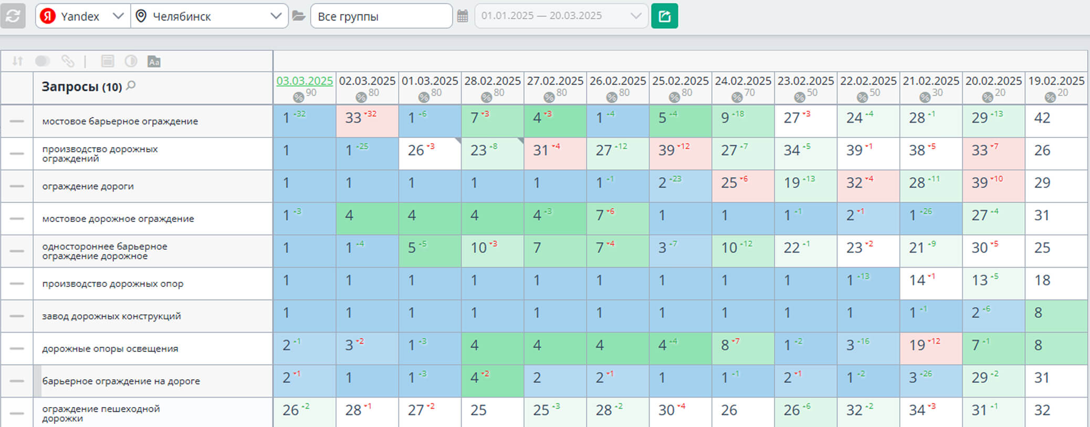Image resolution: width=1090 pixels, height=427 pixels.
Task: Click position 27 cell for мостовое дорожное ограждение on 20.02.2025
Action: click(993, 219)
